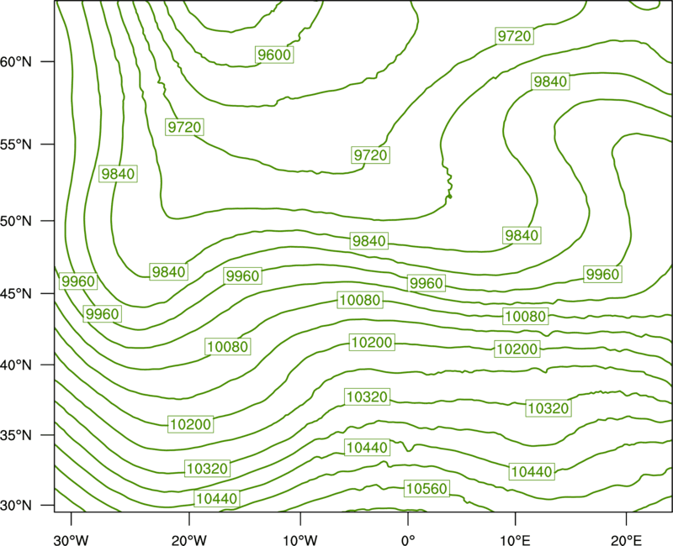The width and height of the screenshot is (673, 546).
Task: Click the 30°N latitude axis label
Action: pyautogui.click(x=16, y=506)
